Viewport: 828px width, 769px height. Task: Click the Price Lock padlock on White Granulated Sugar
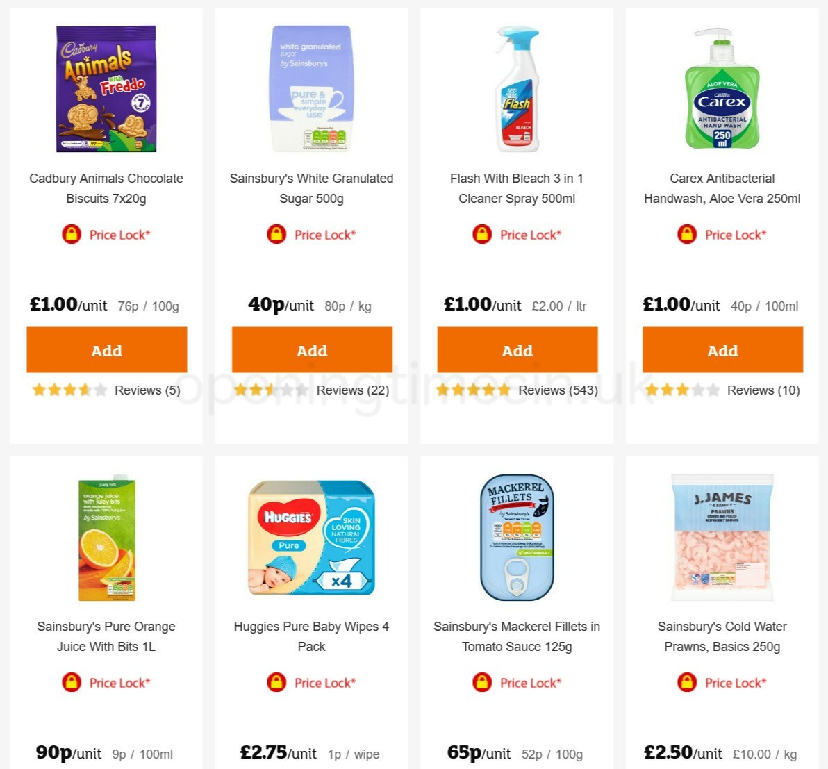coord(276,235)
